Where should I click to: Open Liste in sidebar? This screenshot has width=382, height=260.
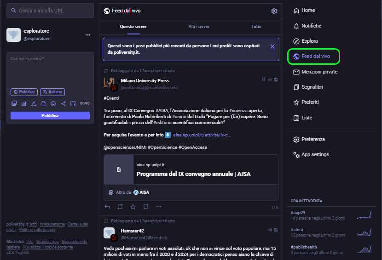click(x=302, y=118)
